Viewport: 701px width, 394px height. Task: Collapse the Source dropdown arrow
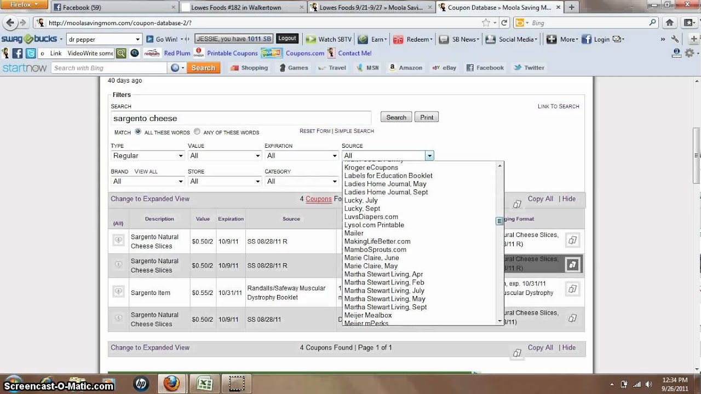pyautogui.click(x=429, y=156)
